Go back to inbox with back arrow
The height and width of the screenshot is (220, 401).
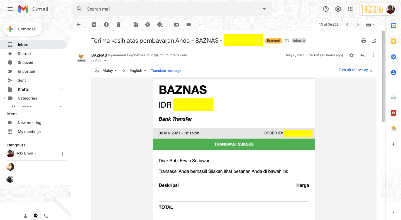click(x=79, y=25)
